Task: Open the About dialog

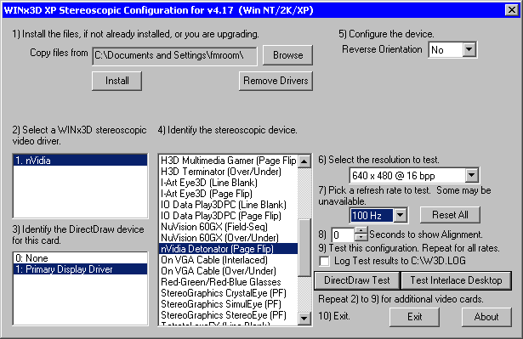Action: click(x=486, y=317)
